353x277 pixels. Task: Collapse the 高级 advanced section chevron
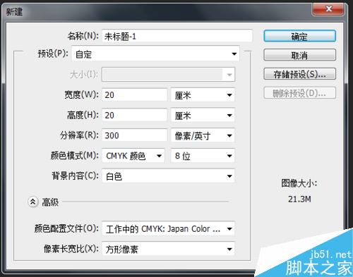pos(33,202)
